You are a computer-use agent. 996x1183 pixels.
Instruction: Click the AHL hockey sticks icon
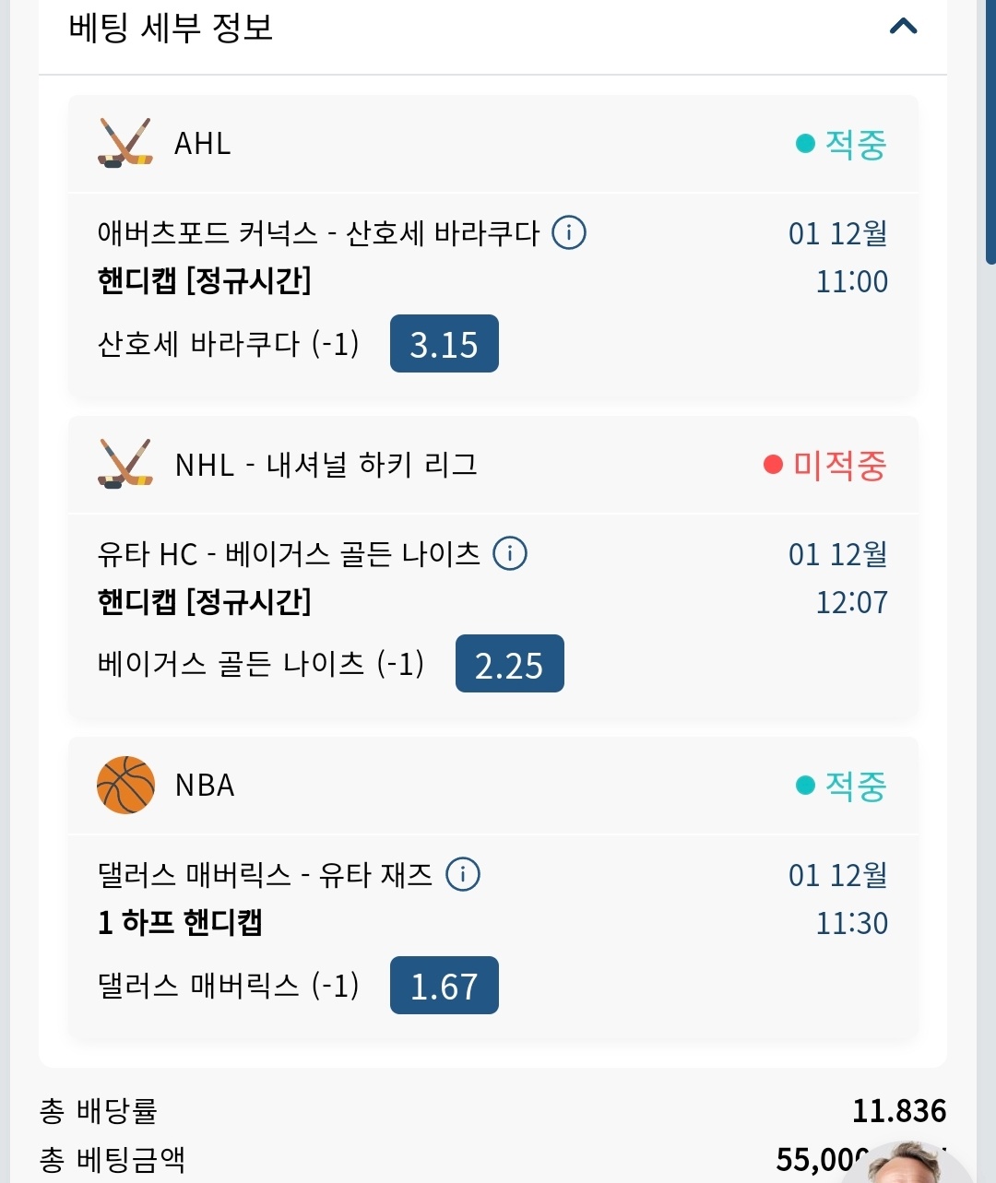click(x=125, y=143)
